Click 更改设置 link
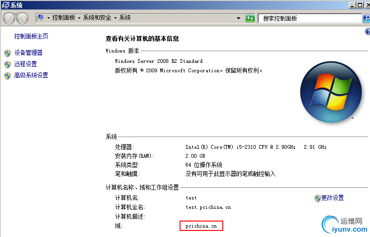 point(332,198)
